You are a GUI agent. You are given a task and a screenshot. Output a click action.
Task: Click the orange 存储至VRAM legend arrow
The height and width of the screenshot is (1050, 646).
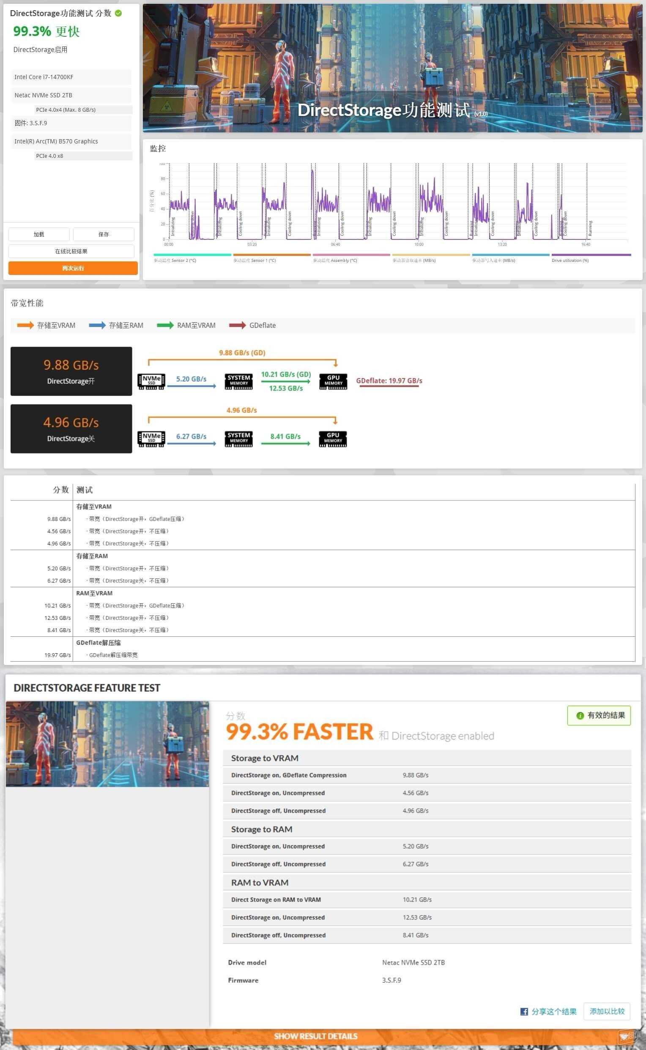pos(25,325)
